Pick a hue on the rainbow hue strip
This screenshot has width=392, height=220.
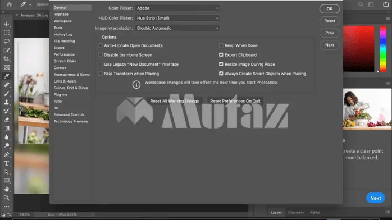coord(383,49)
